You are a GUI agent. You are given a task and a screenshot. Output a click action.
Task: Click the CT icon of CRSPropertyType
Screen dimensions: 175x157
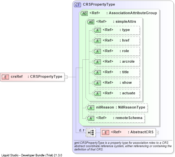(x=77, y=5)
